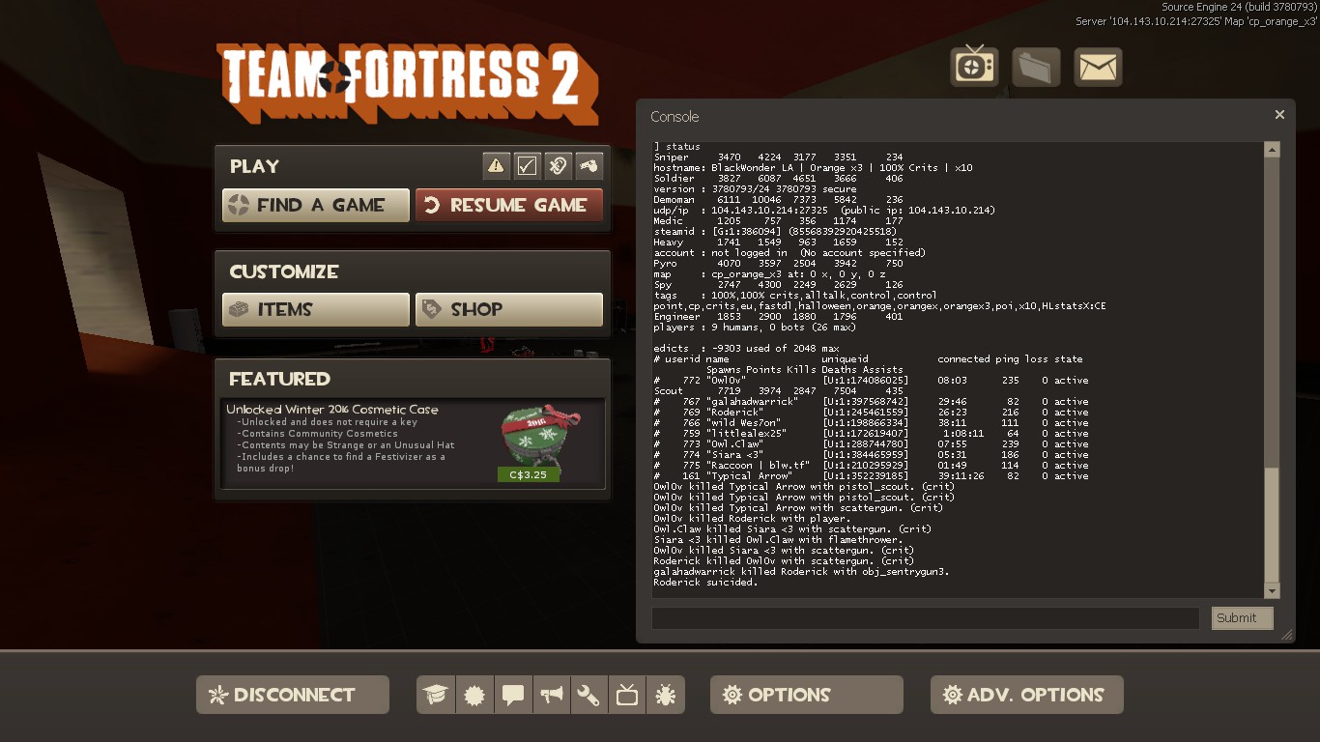Click the featured cosmetic case thumbnail
The width and height of the screenshot is (1320, 742).
click(542, 436)
